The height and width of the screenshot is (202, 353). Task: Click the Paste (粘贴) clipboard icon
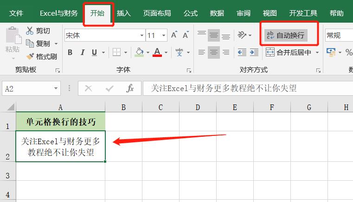point(13,35)
